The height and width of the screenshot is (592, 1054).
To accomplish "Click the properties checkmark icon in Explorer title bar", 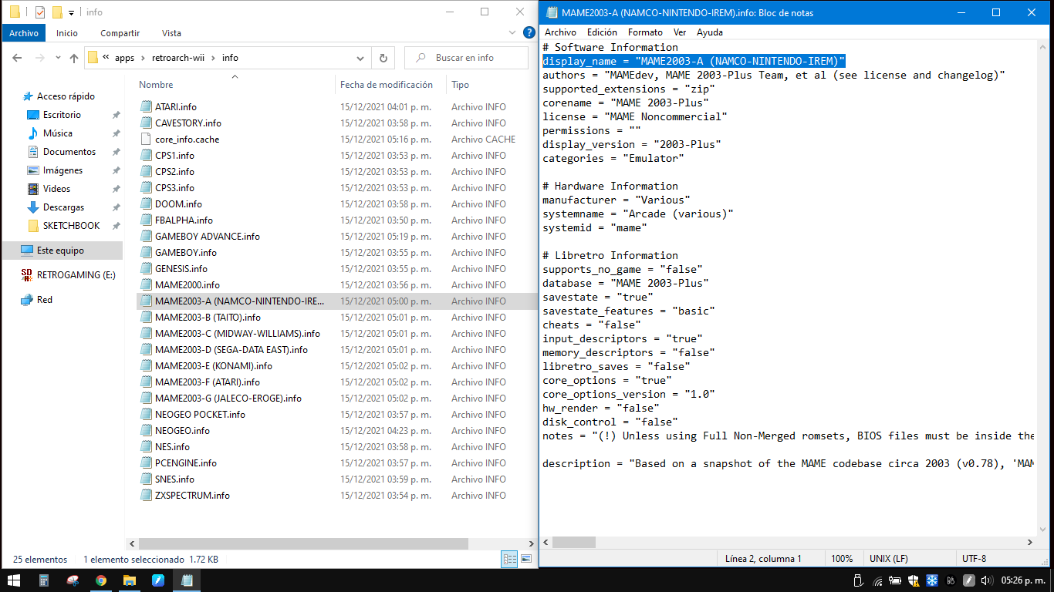I will (39, 12).
